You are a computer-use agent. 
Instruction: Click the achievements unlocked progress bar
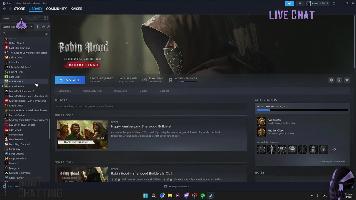302,110
